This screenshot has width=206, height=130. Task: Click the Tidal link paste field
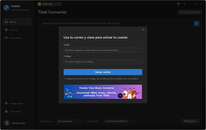click(x=117, y=24)
